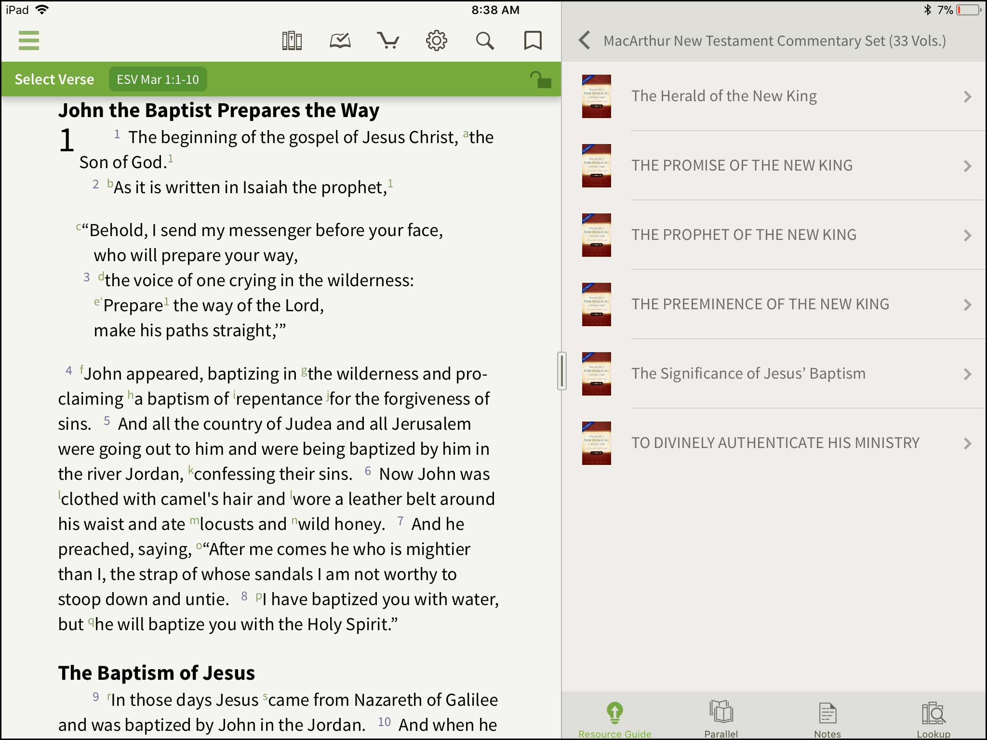The image size is (987, 740).
Task: Tap heading 'John the Baptist Prepares the Way'
Action: tap(219, 111)
